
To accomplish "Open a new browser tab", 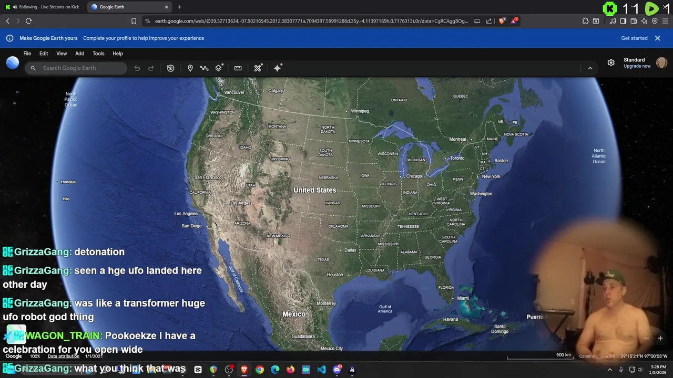I will (179, 7).
